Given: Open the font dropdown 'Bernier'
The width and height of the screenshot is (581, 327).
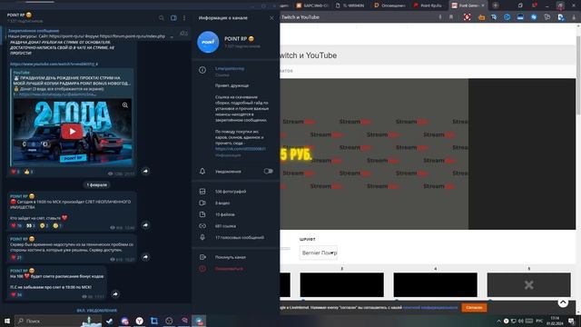Looking at the screenshot, I should point(319,253).
